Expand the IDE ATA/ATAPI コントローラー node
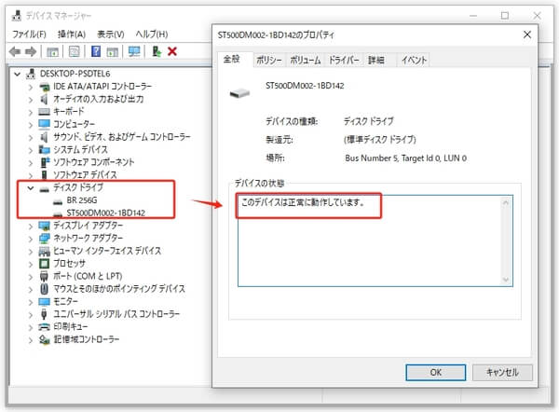559x412 pixels. (31, 85)
